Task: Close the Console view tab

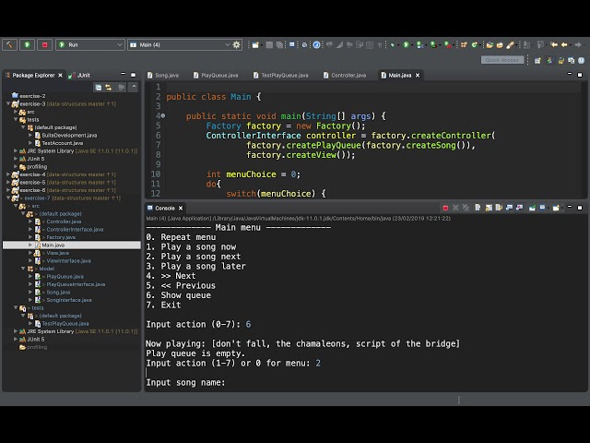Action: 181,208
